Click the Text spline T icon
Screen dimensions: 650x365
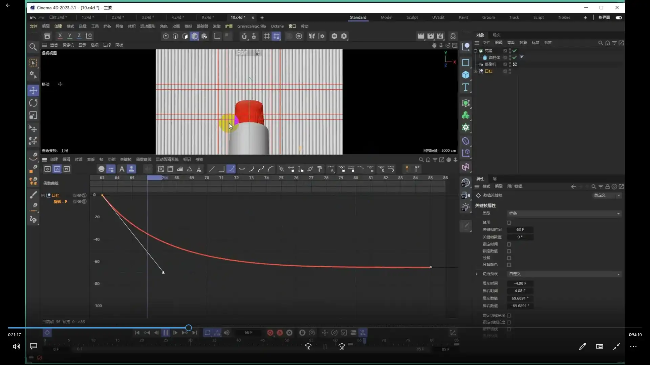[x=465, y=88]
